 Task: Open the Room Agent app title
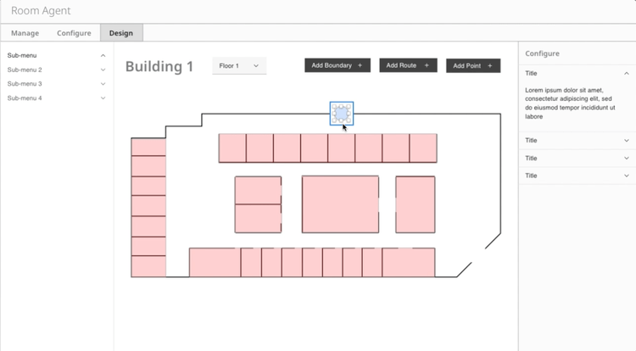[x=41, y=11]
